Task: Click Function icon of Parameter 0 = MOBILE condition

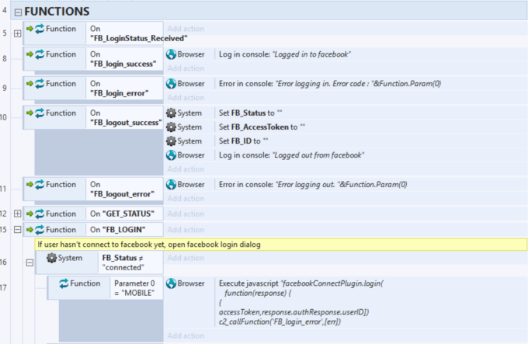Action: click(x=64, y=283)
